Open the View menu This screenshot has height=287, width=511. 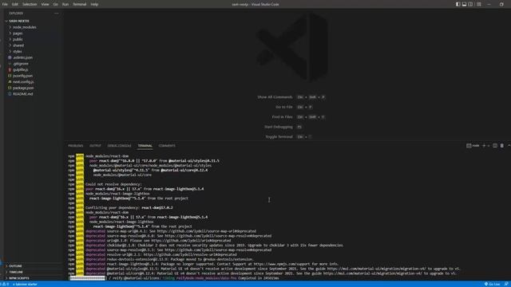coord(45,4)
